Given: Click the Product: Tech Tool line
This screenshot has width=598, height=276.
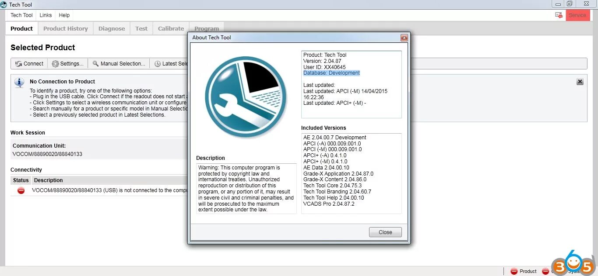Looking at the screenshot, I should [x=325, y=55].
